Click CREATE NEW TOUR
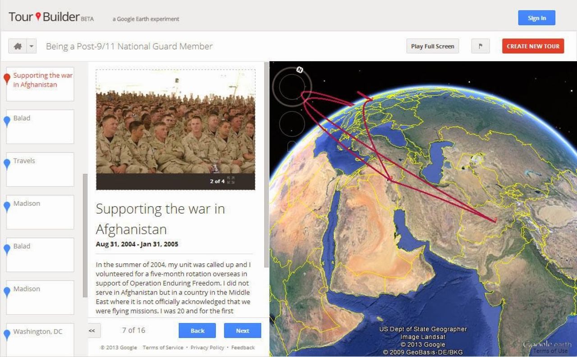Viewport: 577px width, 357px height. pyautogui.click(x=533, y=46)
